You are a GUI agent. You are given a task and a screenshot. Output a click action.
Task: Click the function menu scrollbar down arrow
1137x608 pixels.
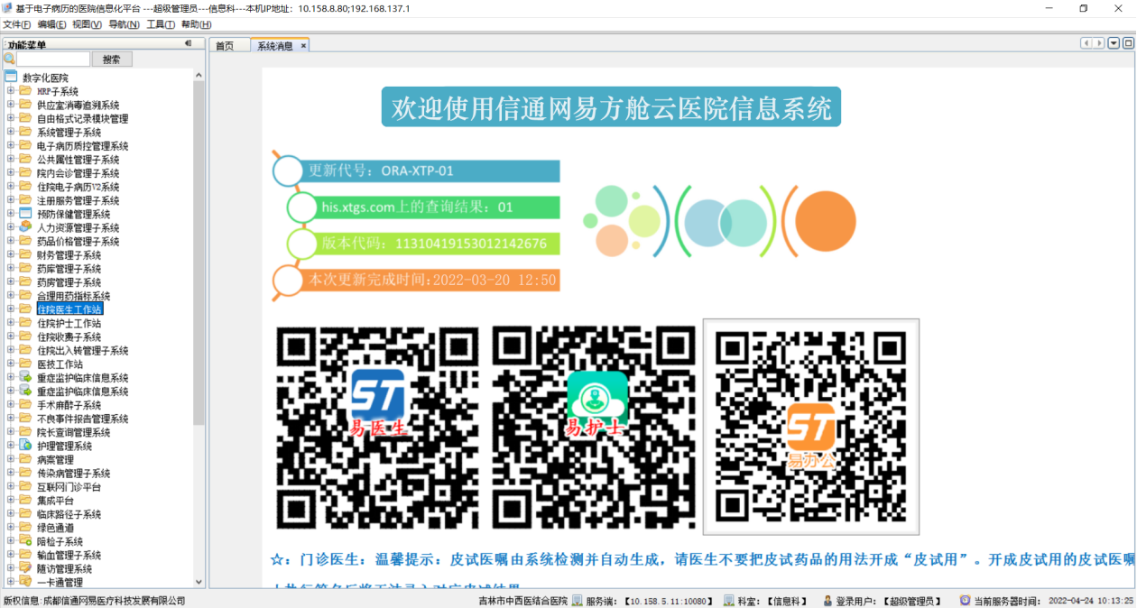point(199,583)
